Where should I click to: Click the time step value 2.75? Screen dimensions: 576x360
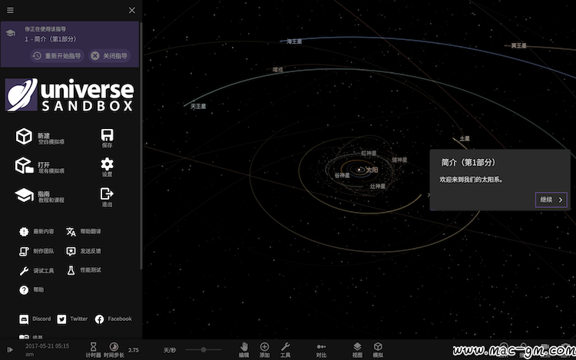point(134,350)
